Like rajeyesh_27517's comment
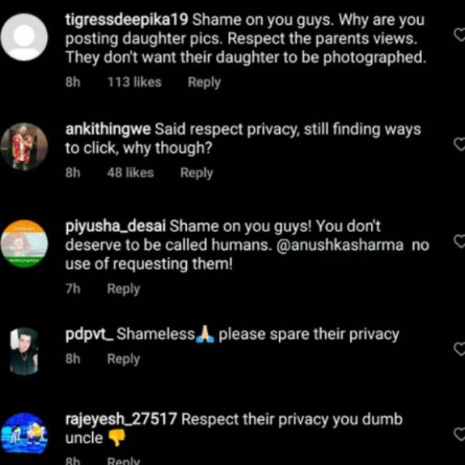 pyautogui.click(x=458, y=434)
